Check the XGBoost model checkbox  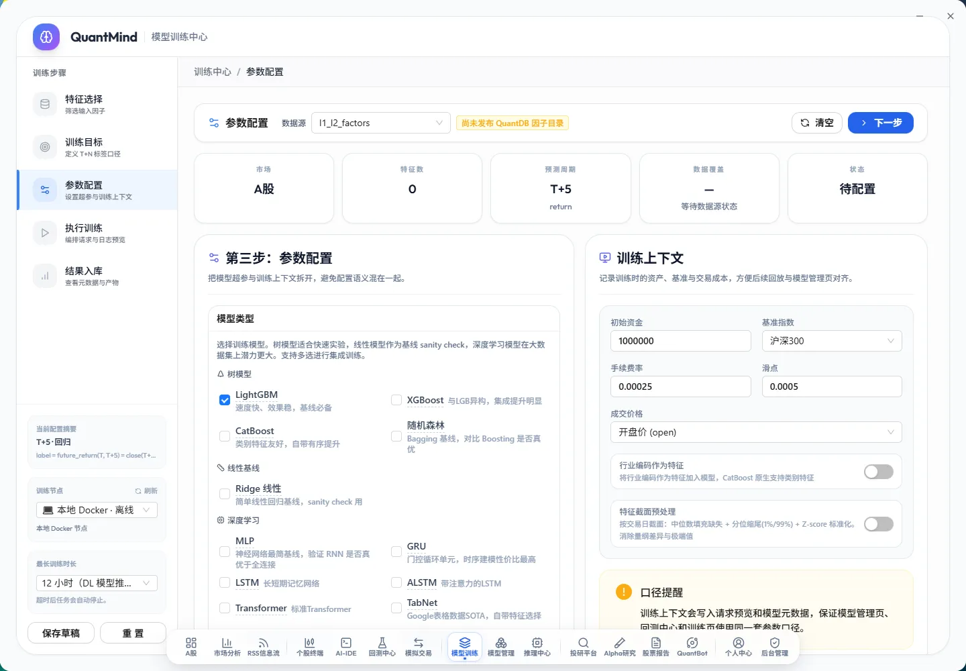396,400
